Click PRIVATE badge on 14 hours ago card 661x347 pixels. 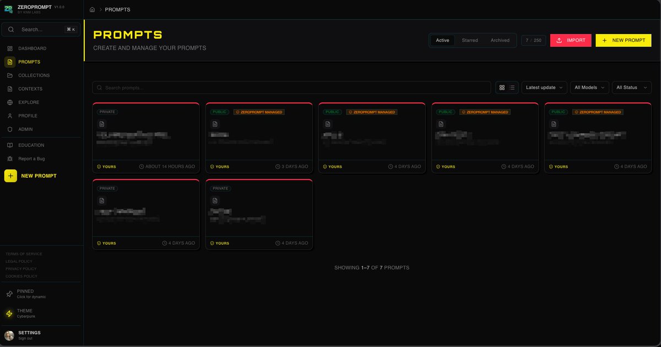point(107,112)
